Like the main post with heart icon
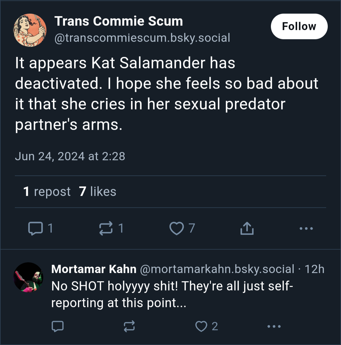This screenshot has height=345, width=341. pos(176,228)
